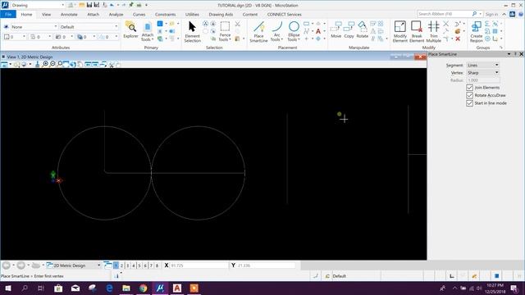Click the Update View brush icon
525x295 pixels.
pyautogui.click(x=38, y=64)
